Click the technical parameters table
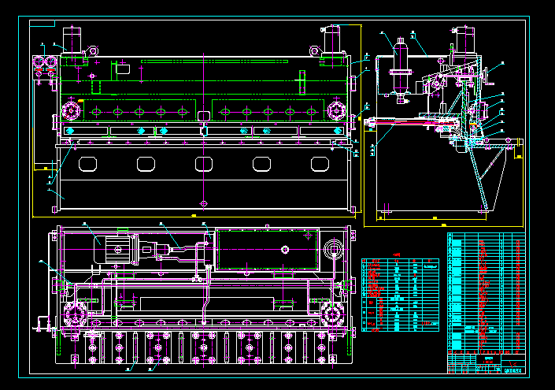This screenshot has height=390, width=555. click(x=400, y=295)
